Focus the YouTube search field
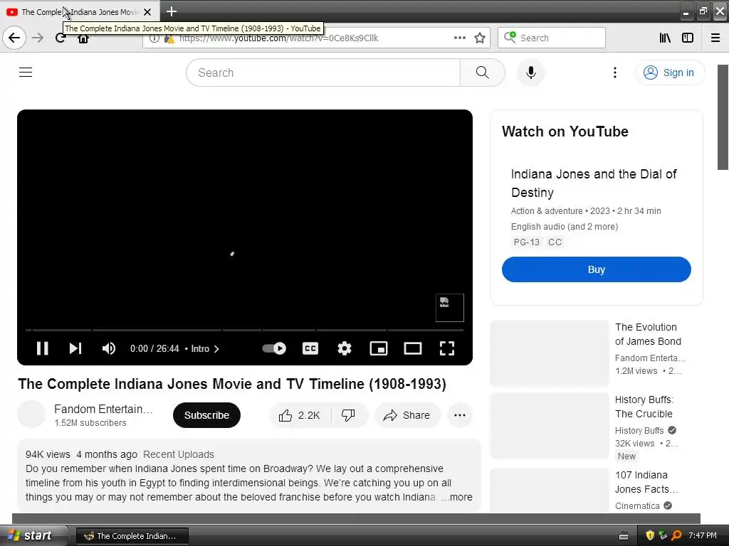Viewport: 729px width, 546px height. pos(323,73)
